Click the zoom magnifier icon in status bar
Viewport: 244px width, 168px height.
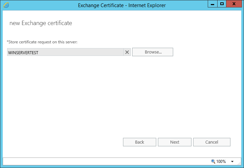click(213, 161)
